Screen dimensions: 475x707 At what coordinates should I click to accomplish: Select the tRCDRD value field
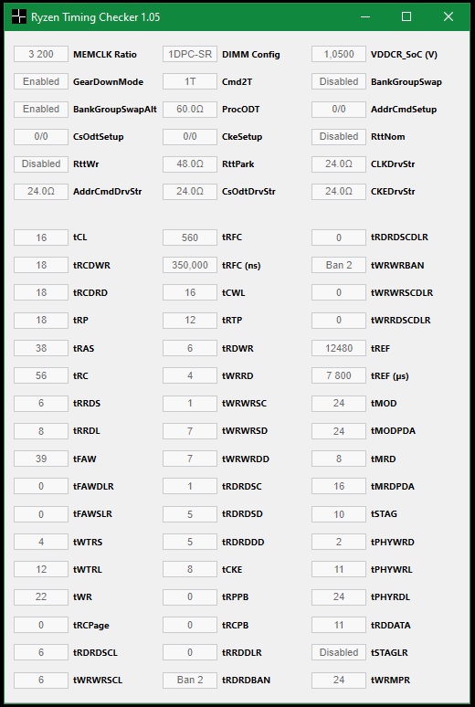point(41,292)
